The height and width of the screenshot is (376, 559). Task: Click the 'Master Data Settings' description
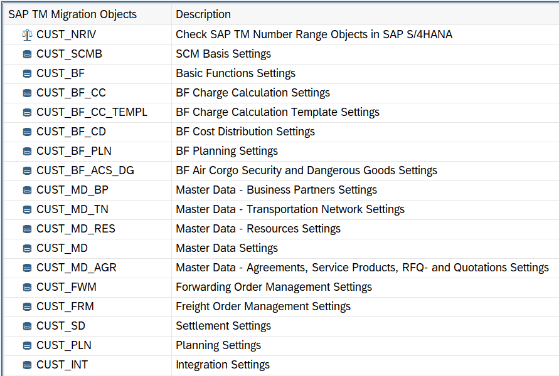pyautogui.click(x=226, y=248)
